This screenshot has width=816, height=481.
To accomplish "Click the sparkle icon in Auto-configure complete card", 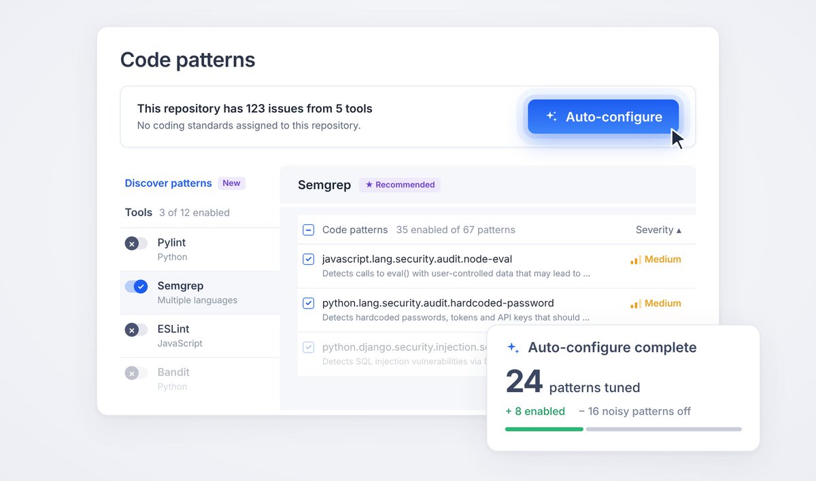I will (x=513, y=347).
